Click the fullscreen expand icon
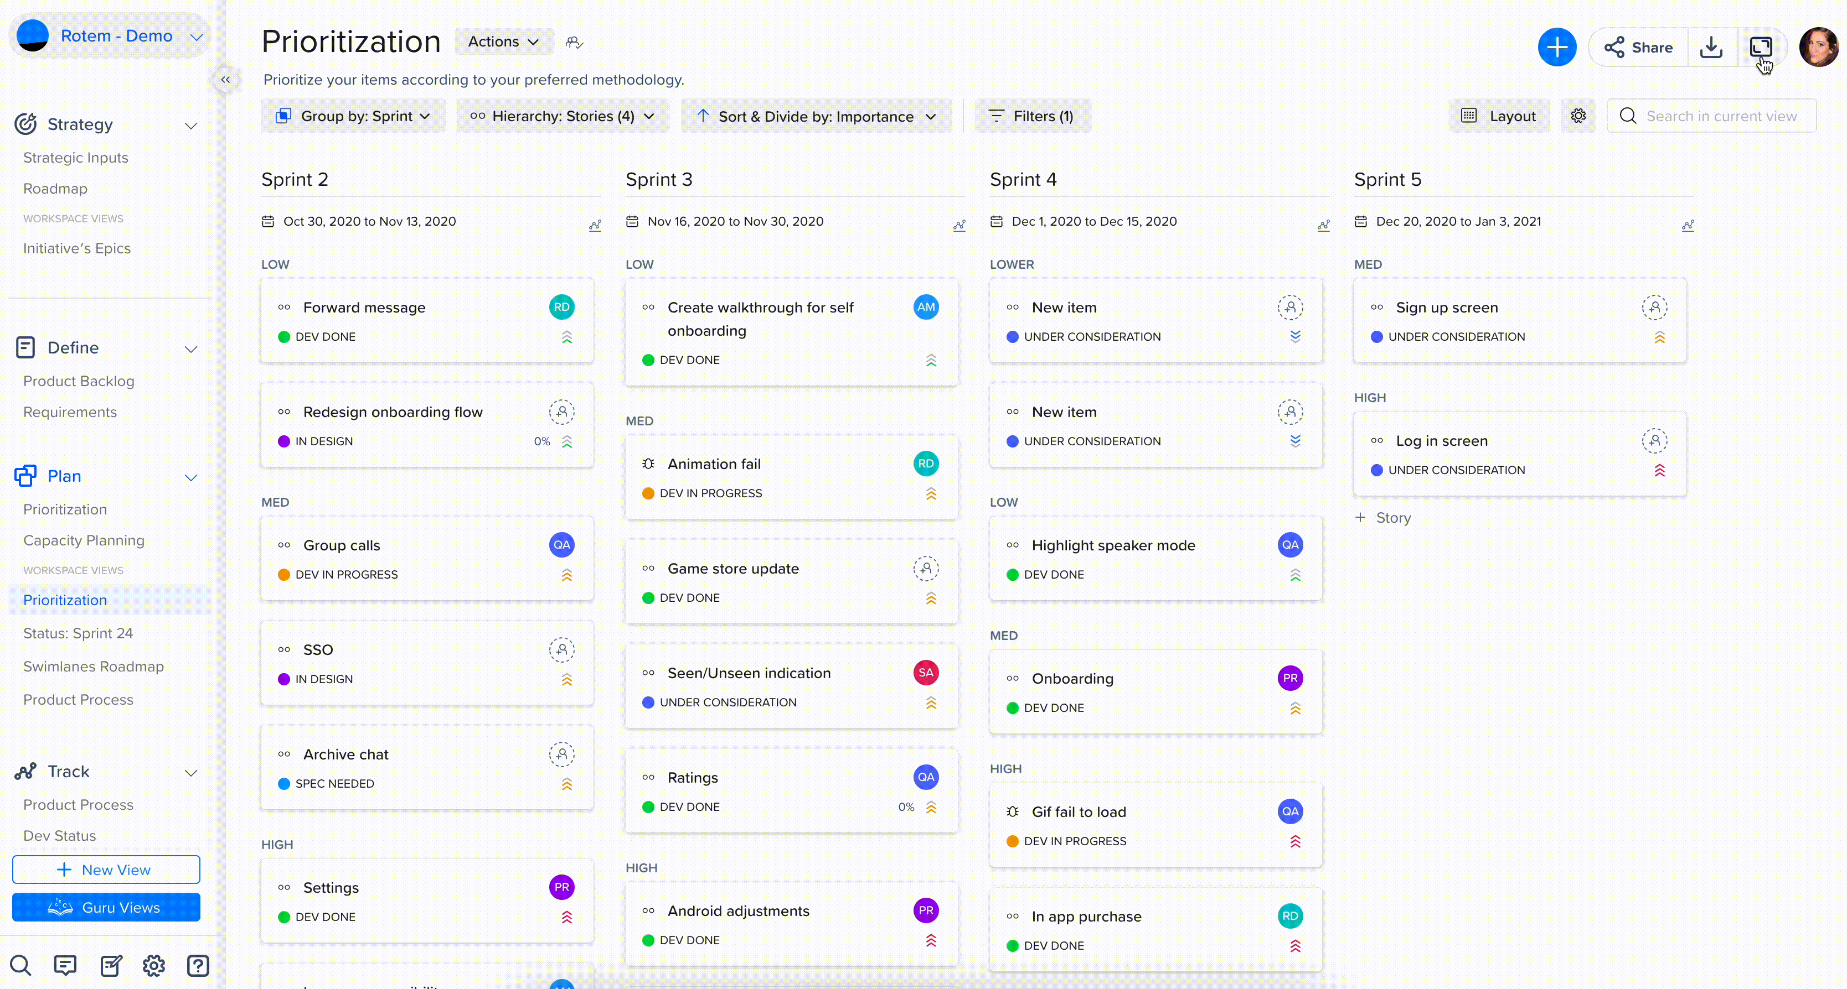This screenshot has height=989, width=1847. 1760,47
